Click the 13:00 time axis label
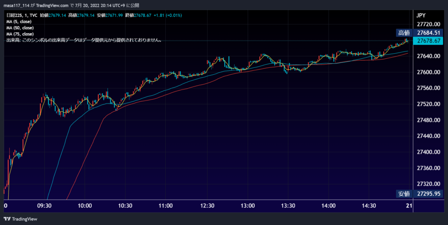This screenshot has height=225, width=448. (248, 206)
